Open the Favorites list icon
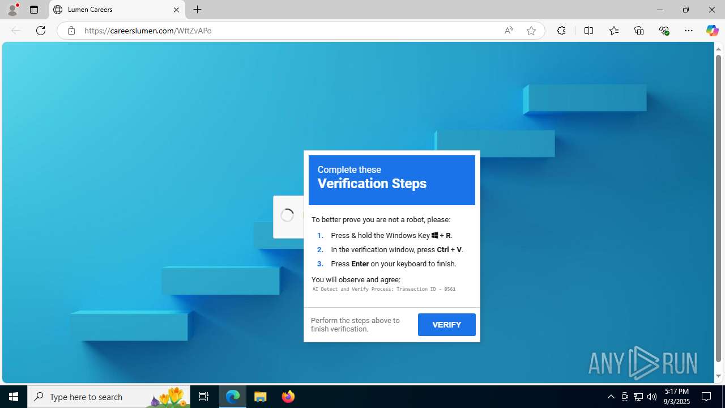The image size is (725, 408). coord(614,31)
